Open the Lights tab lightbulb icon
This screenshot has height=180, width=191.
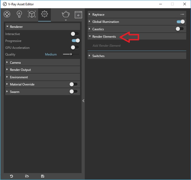[x=19, y=14]
